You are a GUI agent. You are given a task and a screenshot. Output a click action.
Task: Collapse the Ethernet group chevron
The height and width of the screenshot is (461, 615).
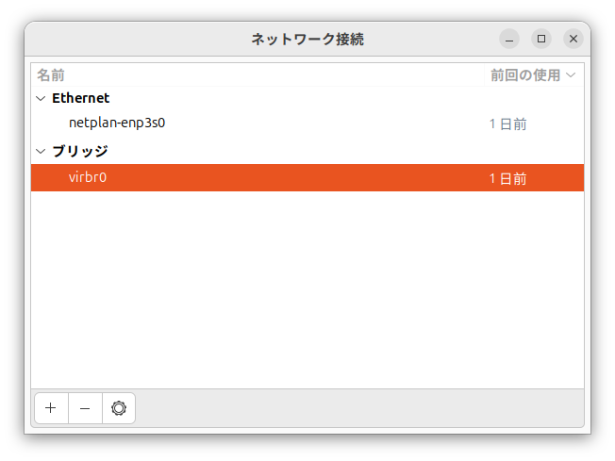41,98
